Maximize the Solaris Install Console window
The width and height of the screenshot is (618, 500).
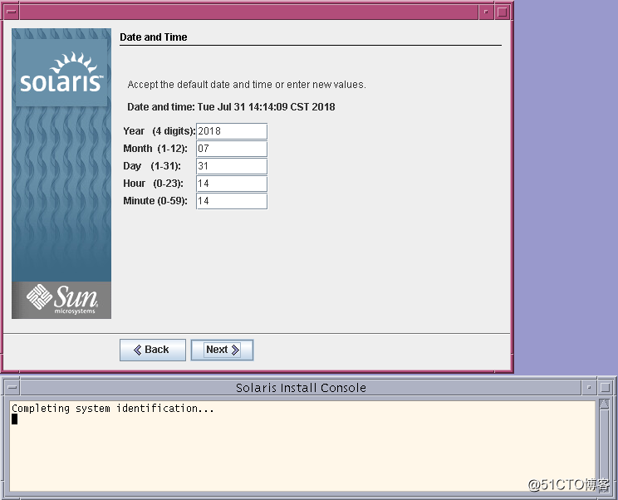click(606, 388)
